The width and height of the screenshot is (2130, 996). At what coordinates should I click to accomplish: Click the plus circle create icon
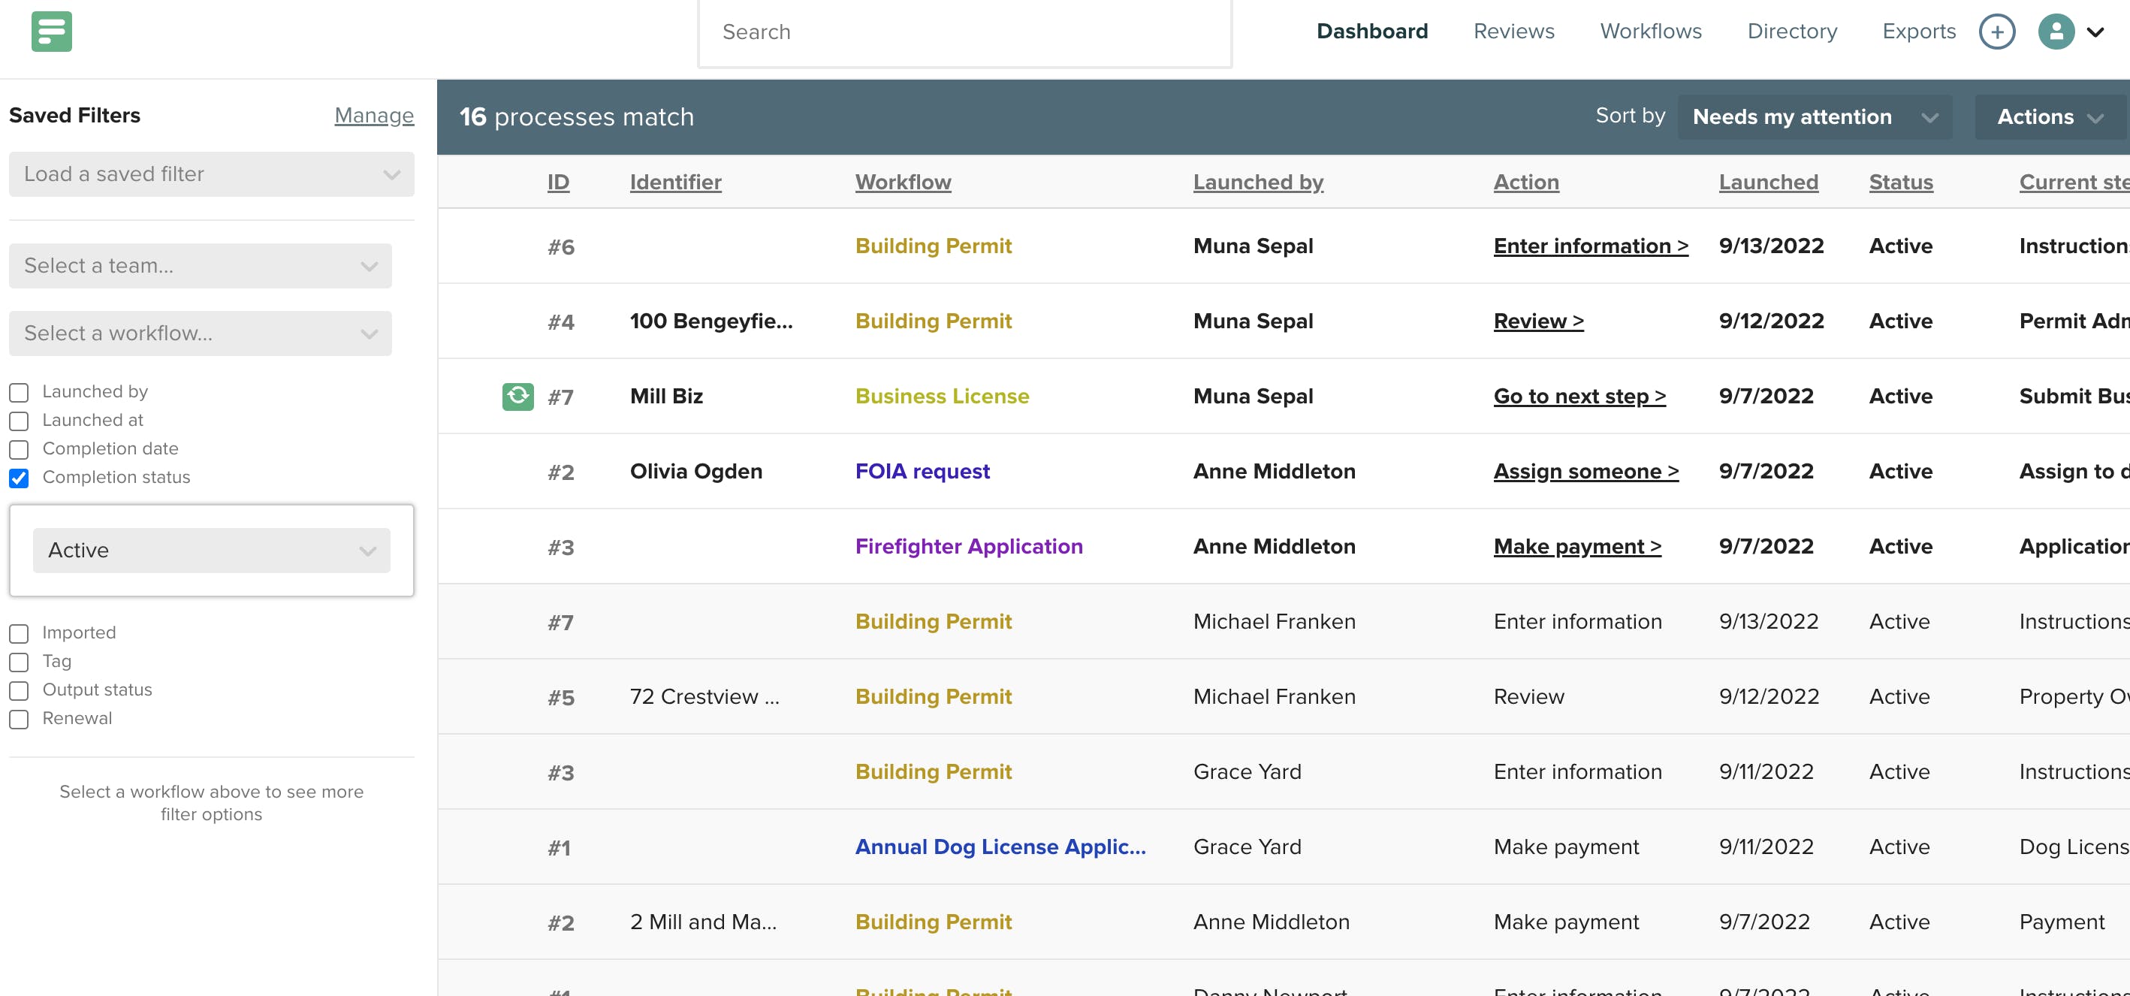(x=1997, y=32)
